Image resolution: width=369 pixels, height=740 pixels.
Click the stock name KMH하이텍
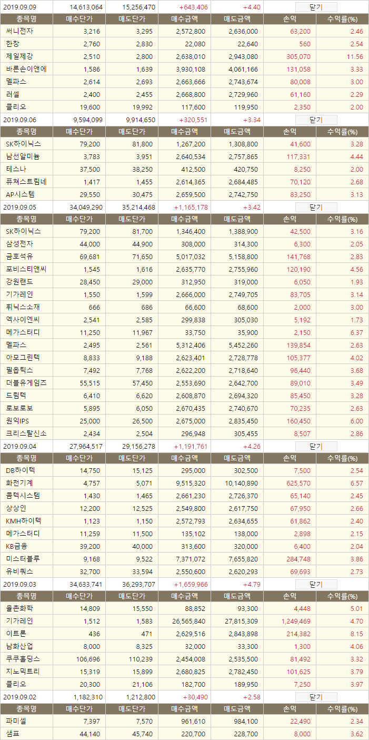(x=23, y=521)
